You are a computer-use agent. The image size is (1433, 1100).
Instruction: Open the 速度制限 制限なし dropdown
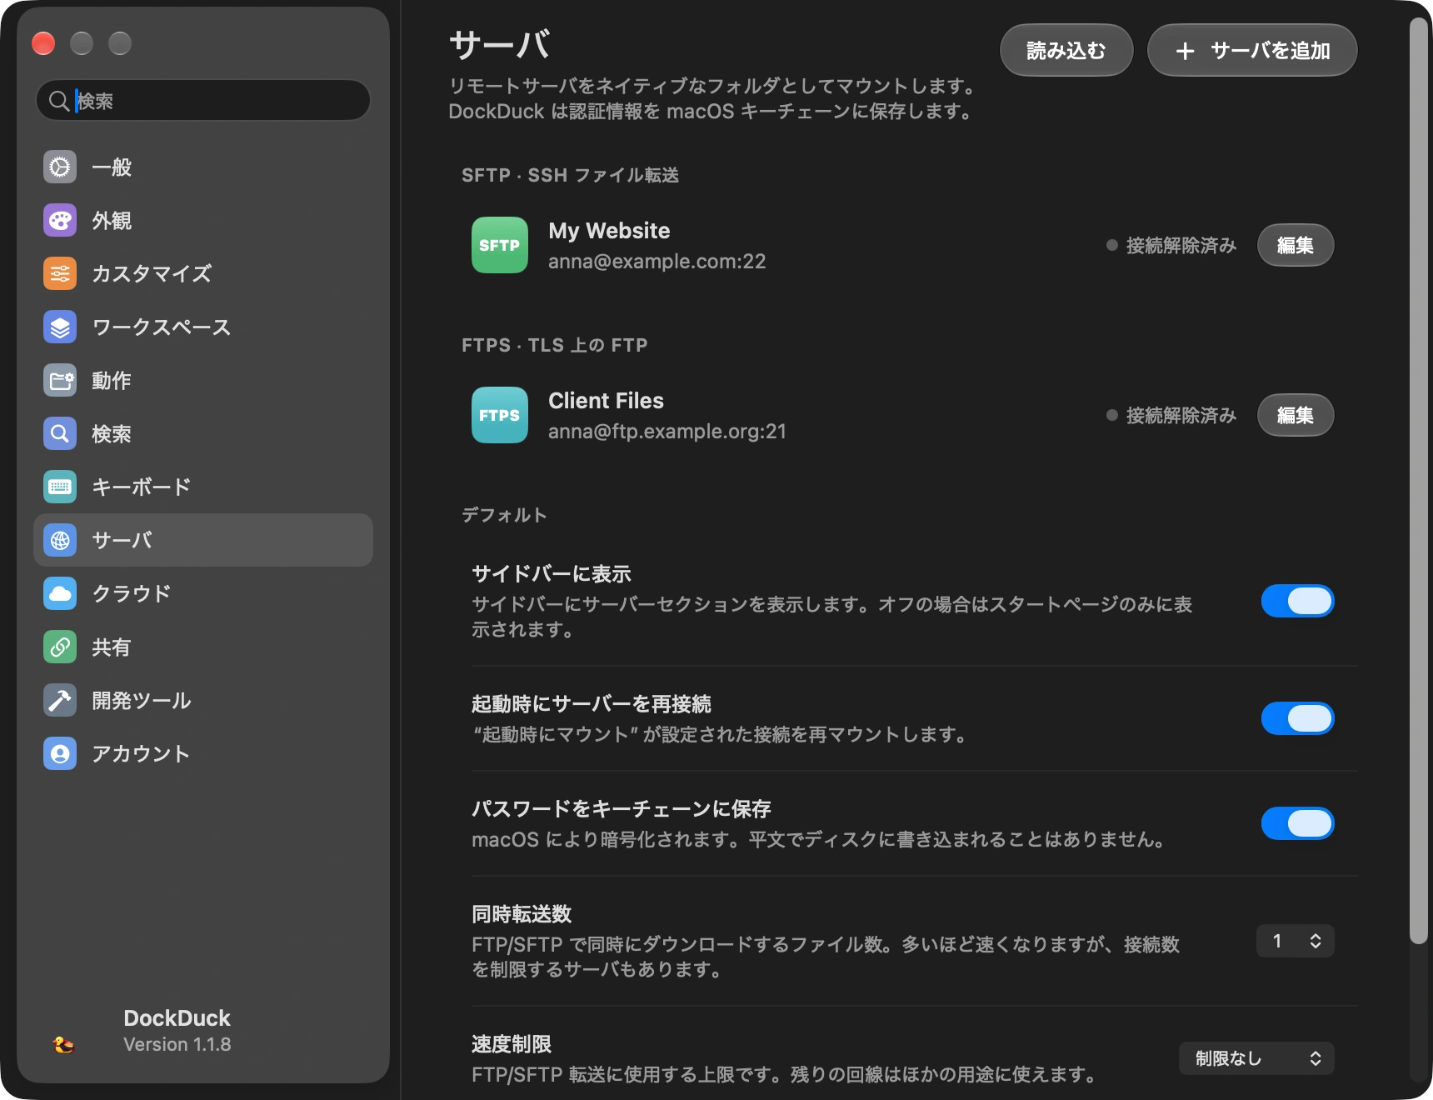pyautogui.click(x=1256, y=1058)
